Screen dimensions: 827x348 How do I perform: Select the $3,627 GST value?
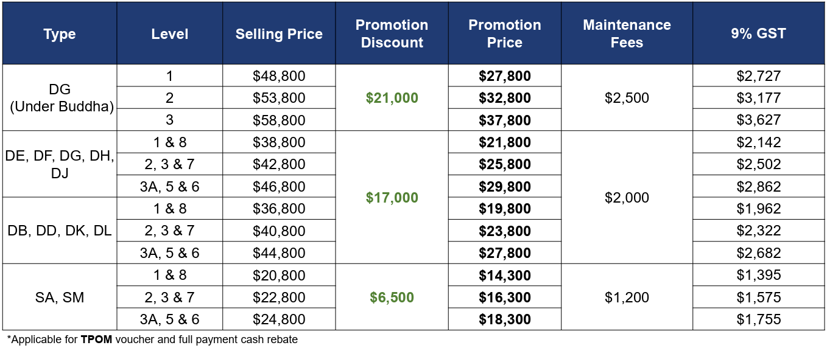[x=758, y=120]
